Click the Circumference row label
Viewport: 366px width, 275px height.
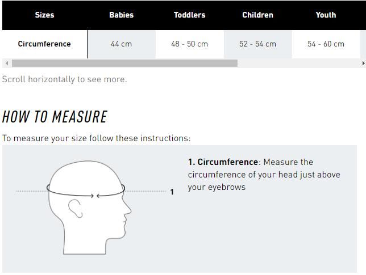44,44
